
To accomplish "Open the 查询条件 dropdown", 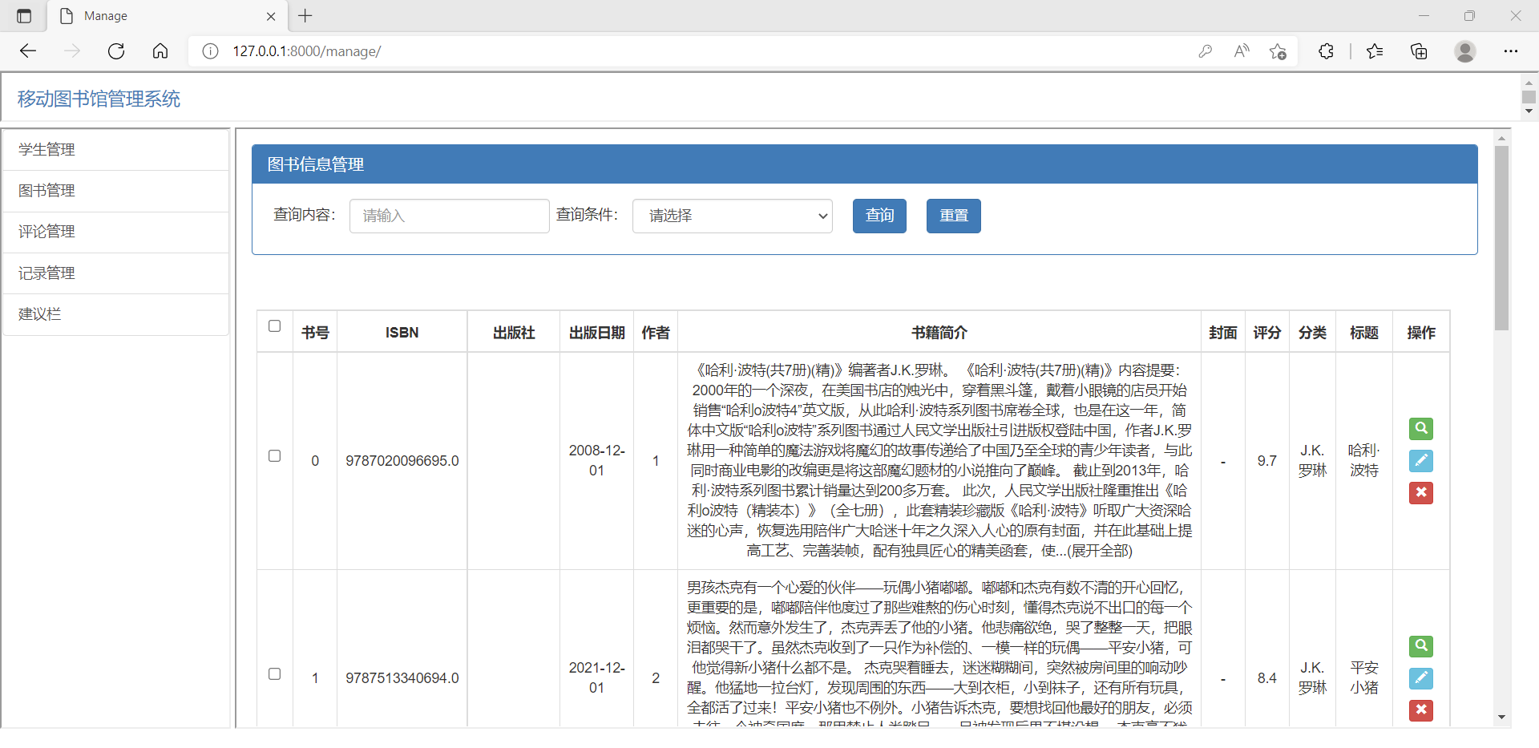I will point(733,216).
